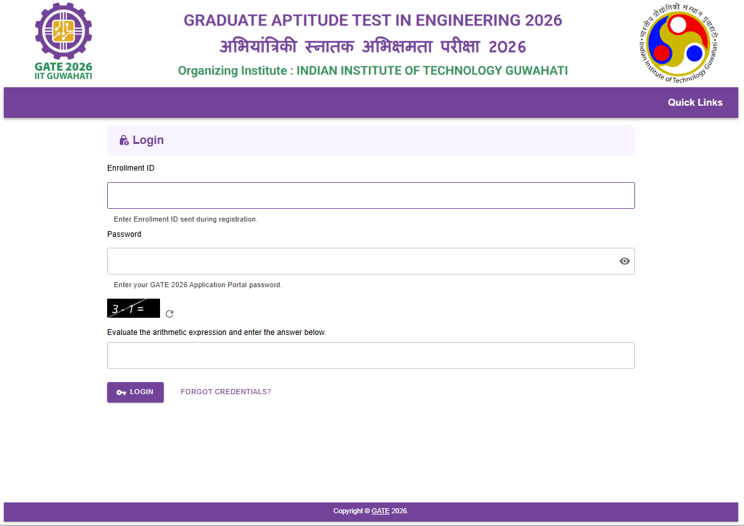Open the GATE link in the footer
The width and height of the screenshot is (744, 526).
380,511
